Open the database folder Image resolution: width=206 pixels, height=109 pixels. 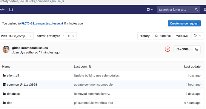(13, 94)
